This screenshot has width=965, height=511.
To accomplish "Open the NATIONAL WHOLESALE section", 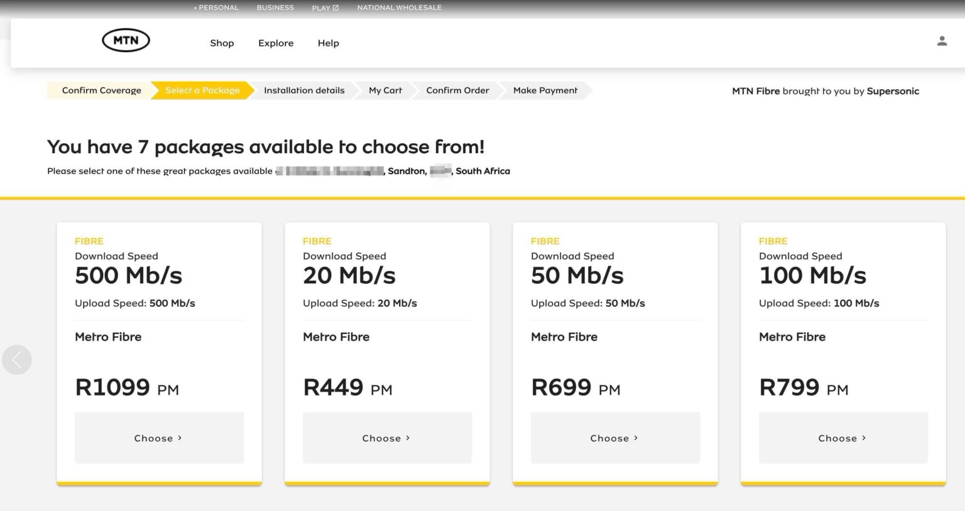I will pyautogui.click(x=399, y=8).
